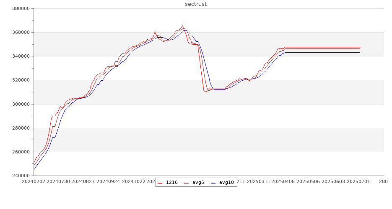This screenshot has height=209, width=392.
Task: Click the dark red avg5 legend swatch
Action: point(186,183)
